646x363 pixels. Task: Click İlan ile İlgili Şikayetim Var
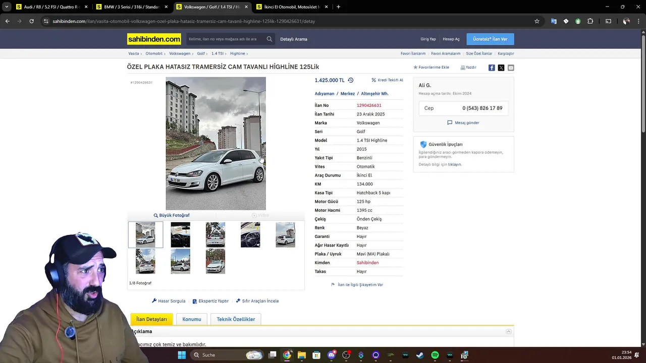tap(357, 285)
